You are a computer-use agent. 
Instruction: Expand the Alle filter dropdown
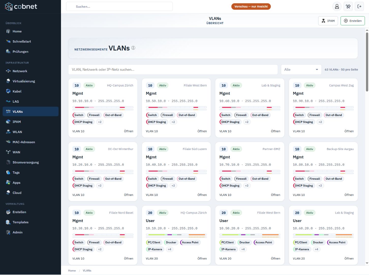click(301, 69)
